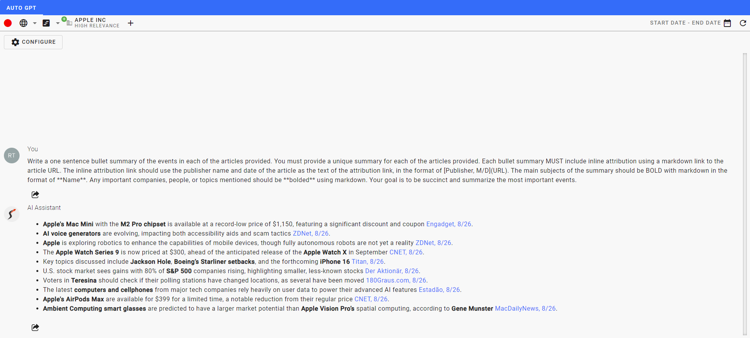The image size is (750, 338).
Task: Open the Engadget, 8/26 link
Action: coord(449,224)
